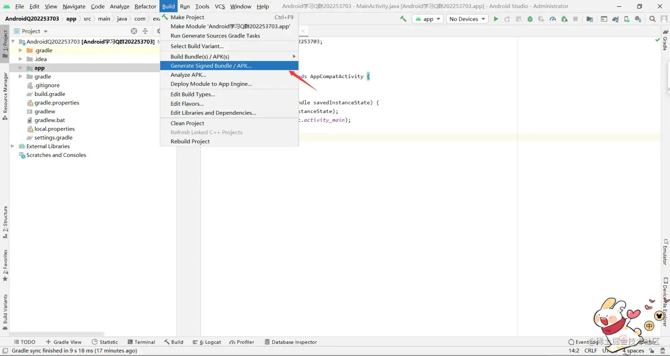This screenshot has height=356, width=670.
Task: Click the green Run app play icon
Action: point(496,19)
